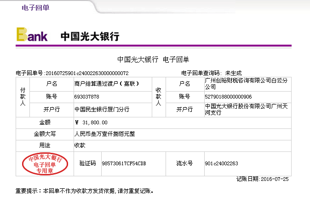Click the 收款人 column label
The height and width of the screenshot is (203, 310).
(159, 97)
